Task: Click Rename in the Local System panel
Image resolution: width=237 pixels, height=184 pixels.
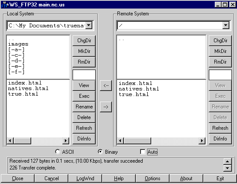Action: (84, 107)
